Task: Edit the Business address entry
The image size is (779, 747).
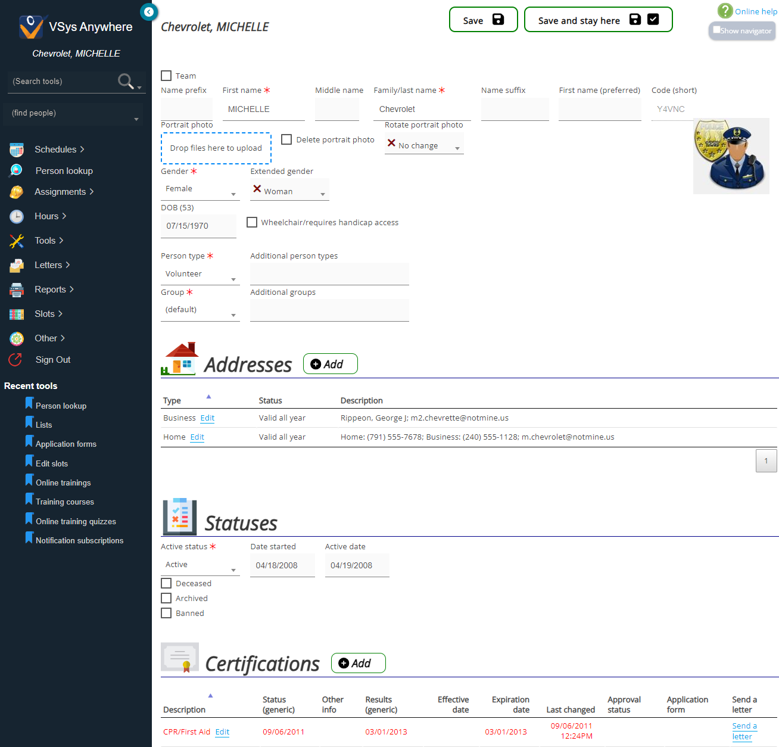Action: [x=207, y=418]
